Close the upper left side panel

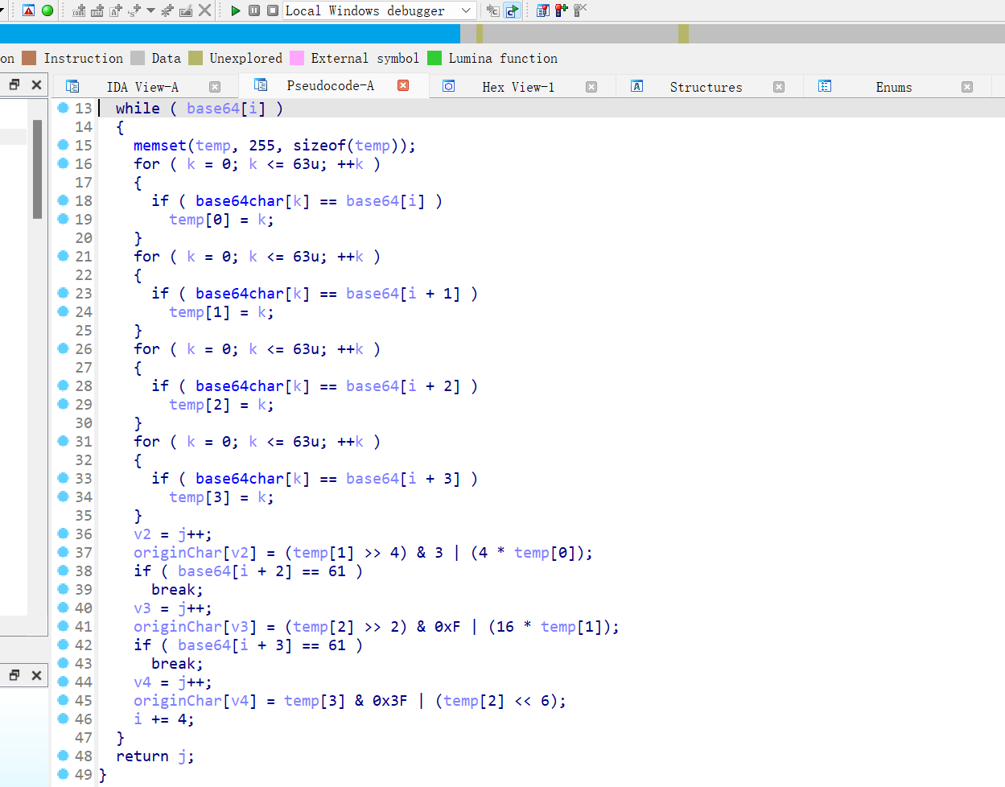(x=36, y=84)
